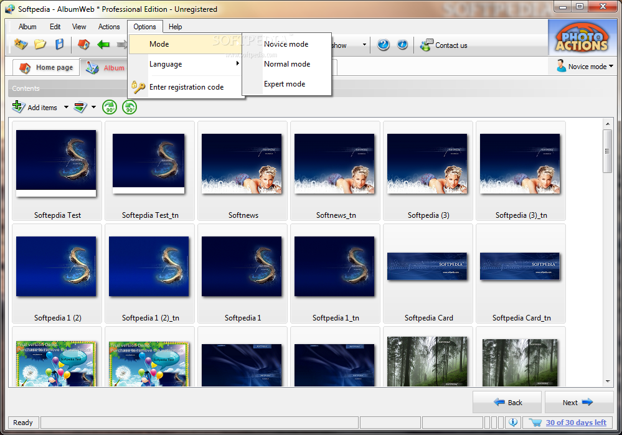The height and width of the screenshot is (435, 622).
Task: Open the Help menu
Action: pos(175,27)
